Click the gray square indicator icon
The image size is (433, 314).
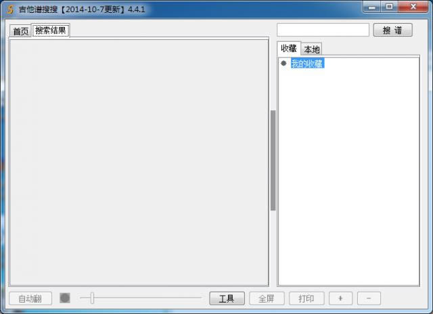[x=65, y=298]
